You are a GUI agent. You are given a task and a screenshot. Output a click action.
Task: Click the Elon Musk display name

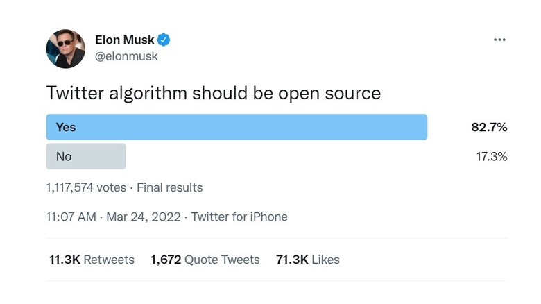(124, 40)
